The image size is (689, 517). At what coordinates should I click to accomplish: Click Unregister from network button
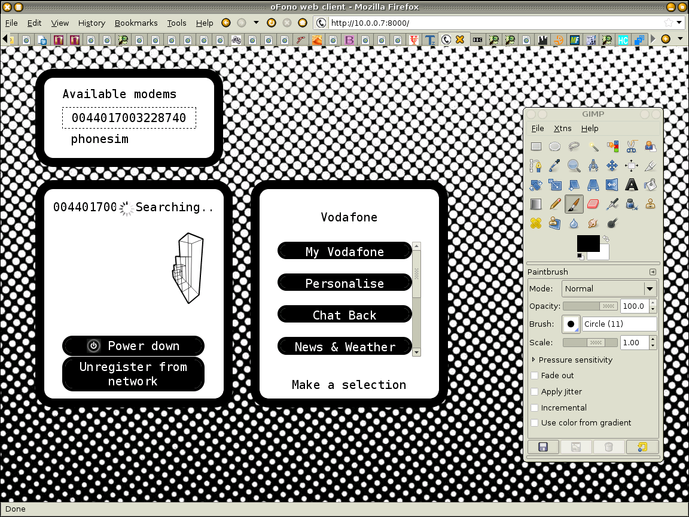pyautogui.click(x=133, y=374)
